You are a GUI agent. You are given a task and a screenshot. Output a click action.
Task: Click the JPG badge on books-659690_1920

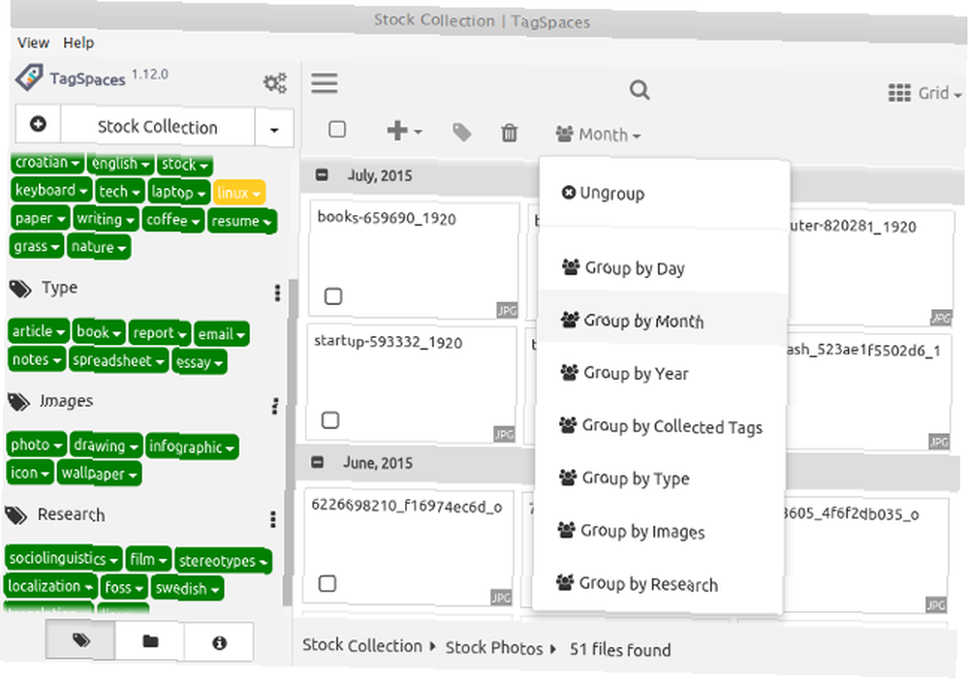pyautogui.click(x=507, y=311)
